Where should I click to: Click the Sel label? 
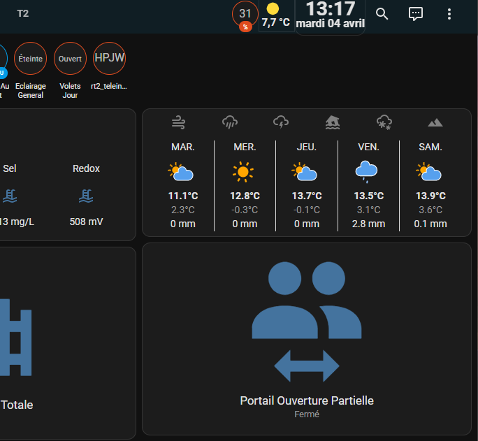point(10,168)
